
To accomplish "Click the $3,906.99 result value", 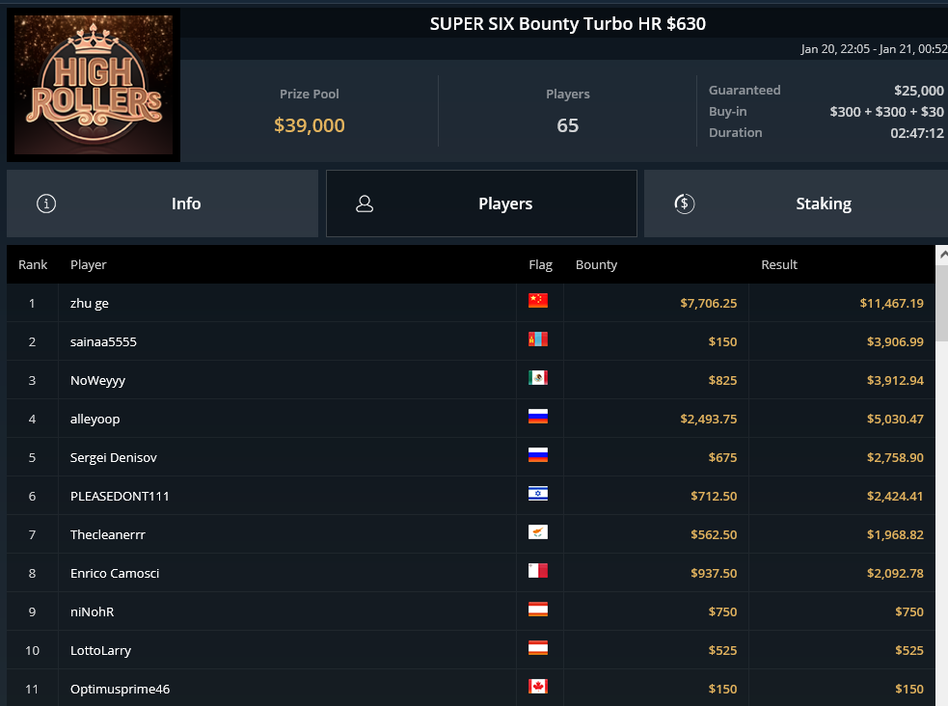I will 895,342.
